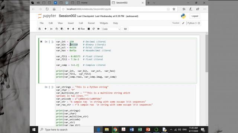Click the Logout button
Image resolution: width=238 pixels, height=133 pixels.
click(195, 16)
